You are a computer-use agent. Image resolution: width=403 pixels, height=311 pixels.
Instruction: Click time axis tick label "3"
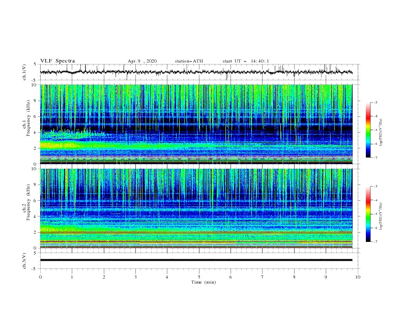135,277
